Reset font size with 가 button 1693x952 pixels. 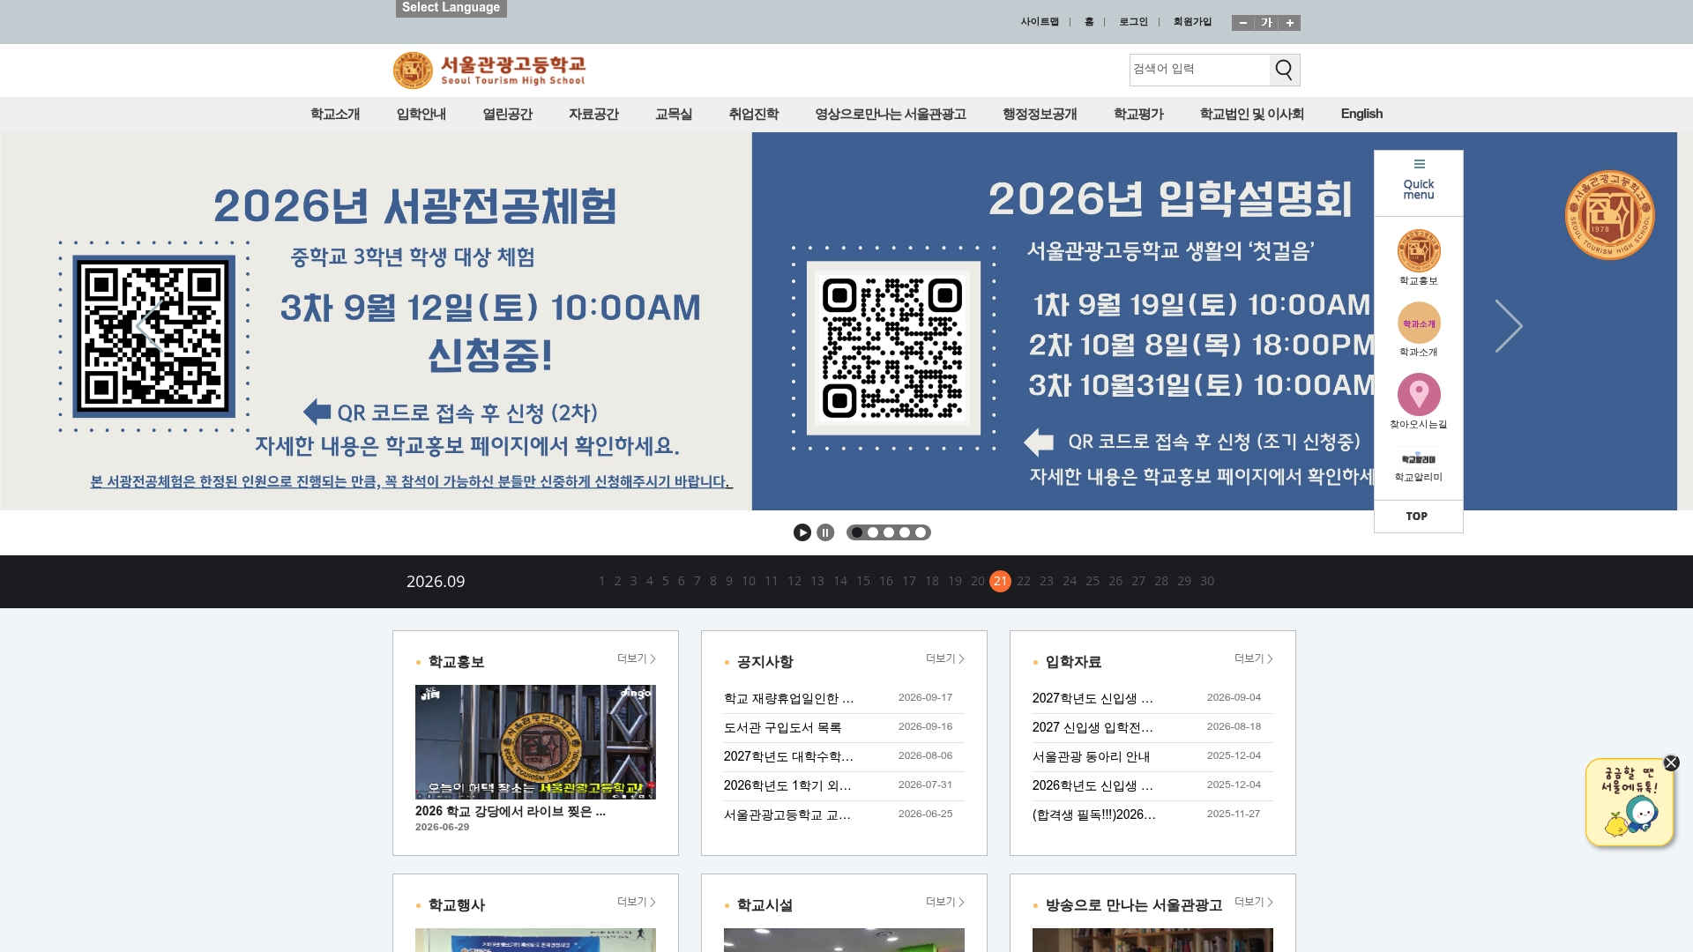click(1266, 23)
